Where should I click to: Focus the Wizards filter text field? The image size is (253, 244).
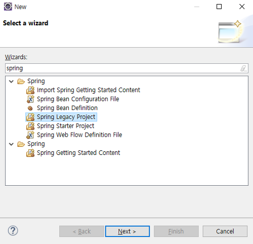coord(126,68)
